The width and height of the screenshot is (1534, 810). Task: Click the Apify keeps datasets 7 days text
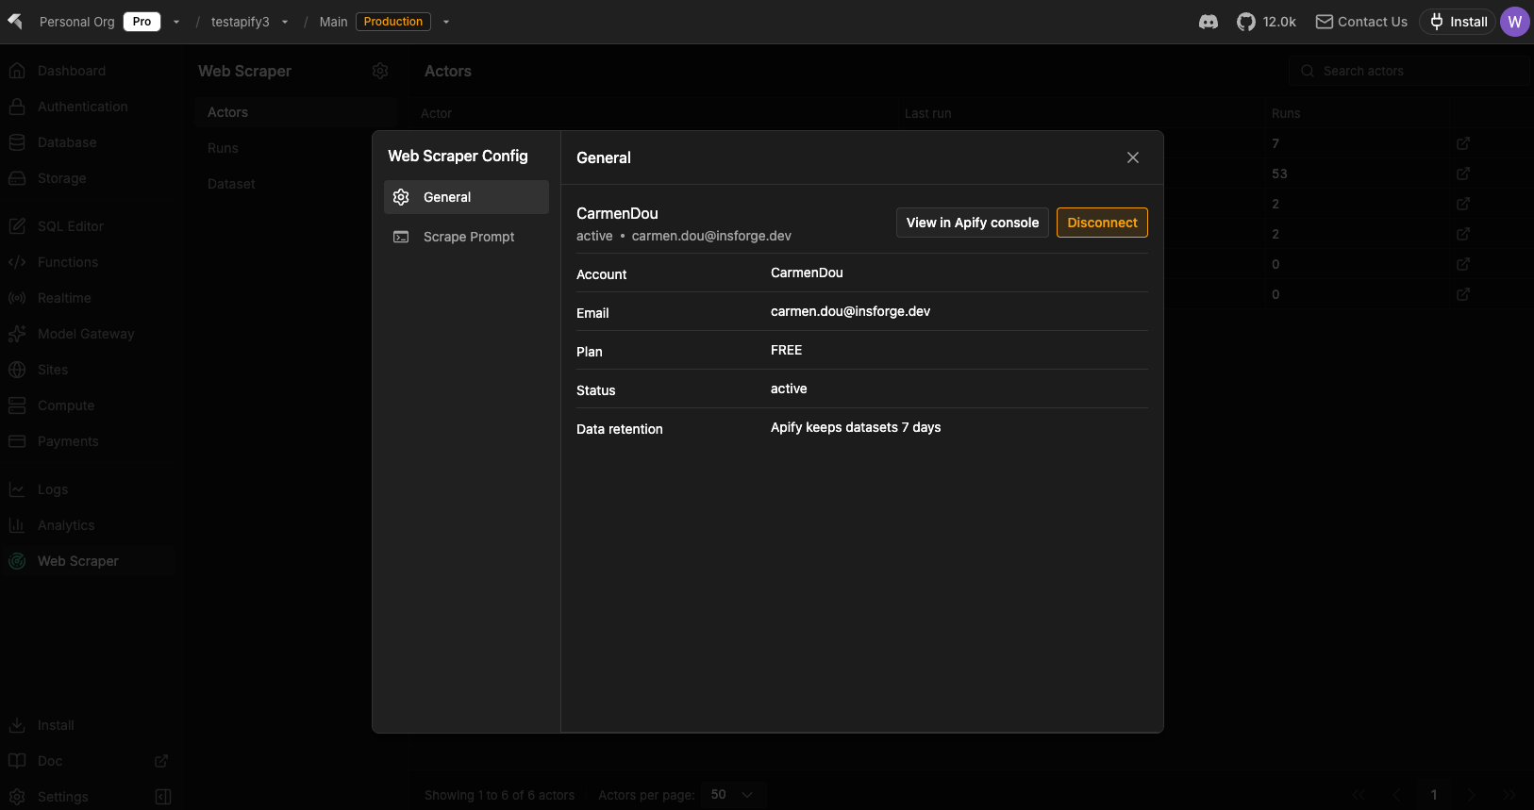tap(856, 427)
